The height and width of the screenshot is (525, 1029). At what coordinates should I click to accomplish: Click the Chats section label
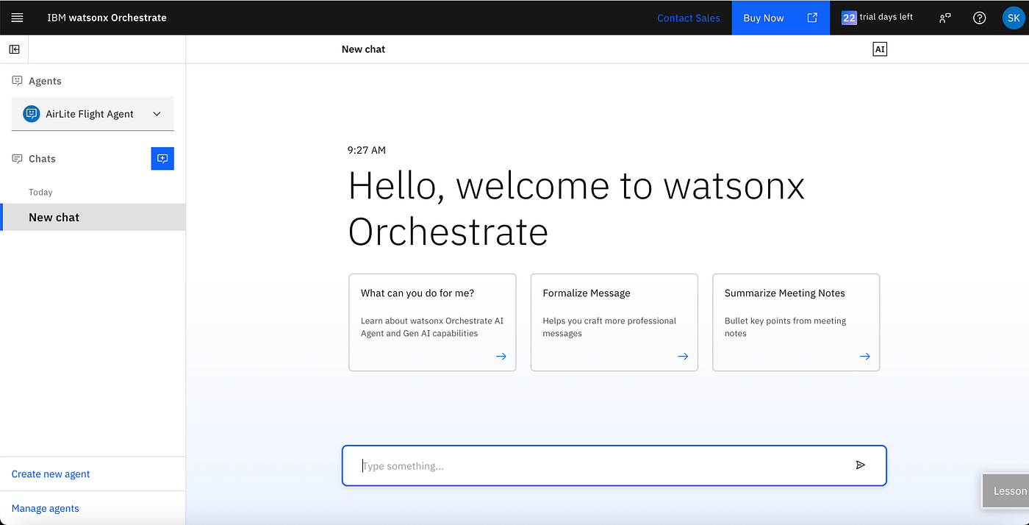pos(42,159)
